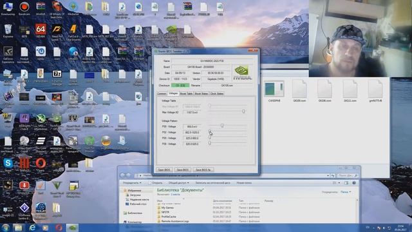412x232 pixels.
Task: Click the P02 Voltage slider handle
Action: [210, 131]
